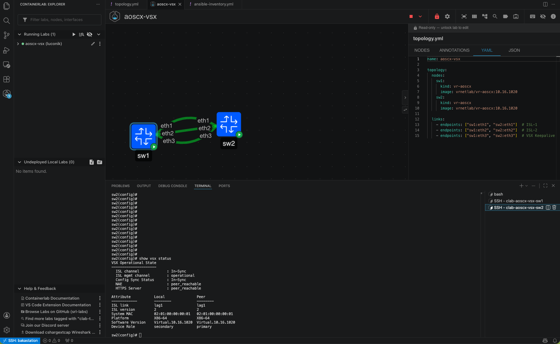This screenshot has height=344, width=560.
Task: Switch to topology.yml editor tab
Action: pyautogui.click(x=126, y=4)
